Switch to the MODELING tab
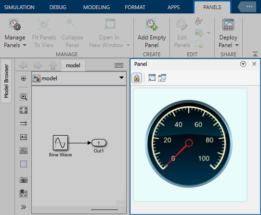The width and height of the screenshot is (261, 215). tap(96, 7)
